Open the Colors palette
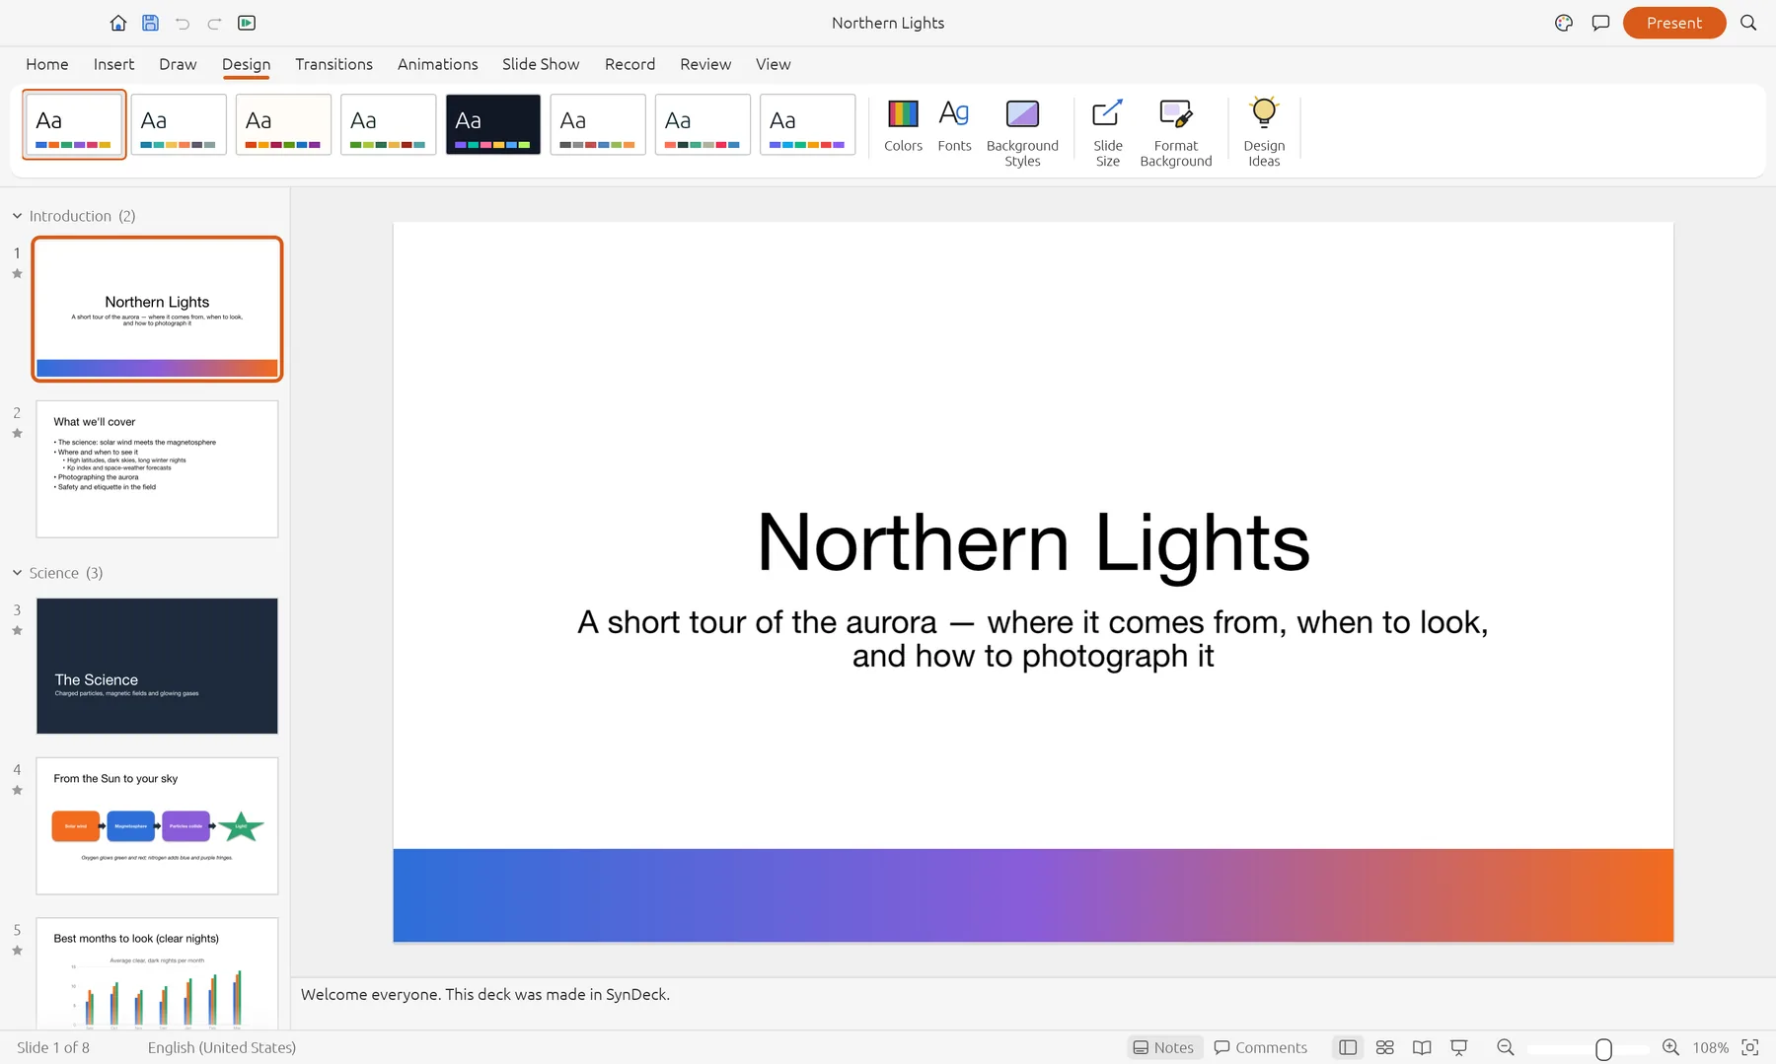 coord(903,125)
